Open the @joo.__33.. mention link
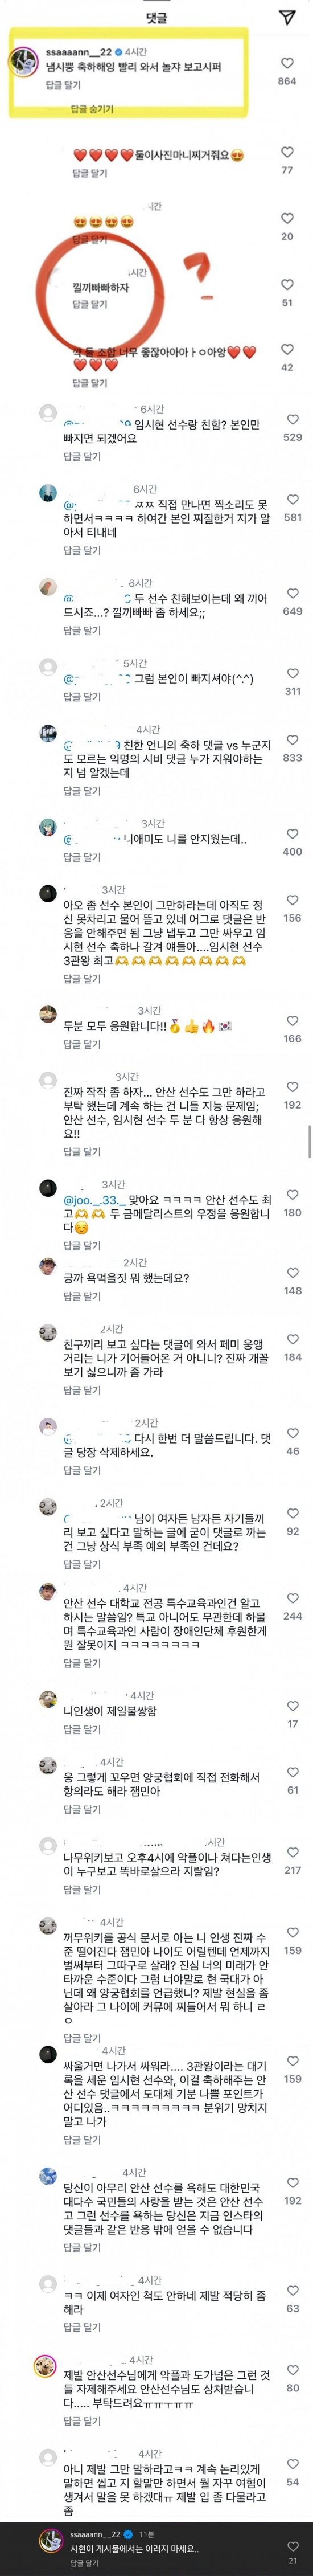 [91, 1199]
